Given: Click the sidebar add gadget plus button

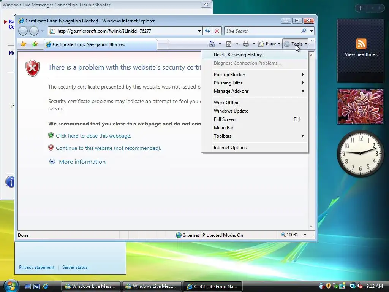Looking at the screenshot, I should point(361,8).
